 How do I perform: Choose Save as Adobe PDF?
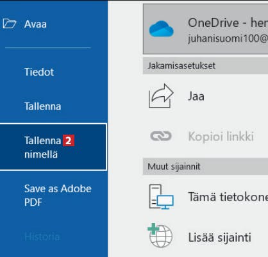58,195
